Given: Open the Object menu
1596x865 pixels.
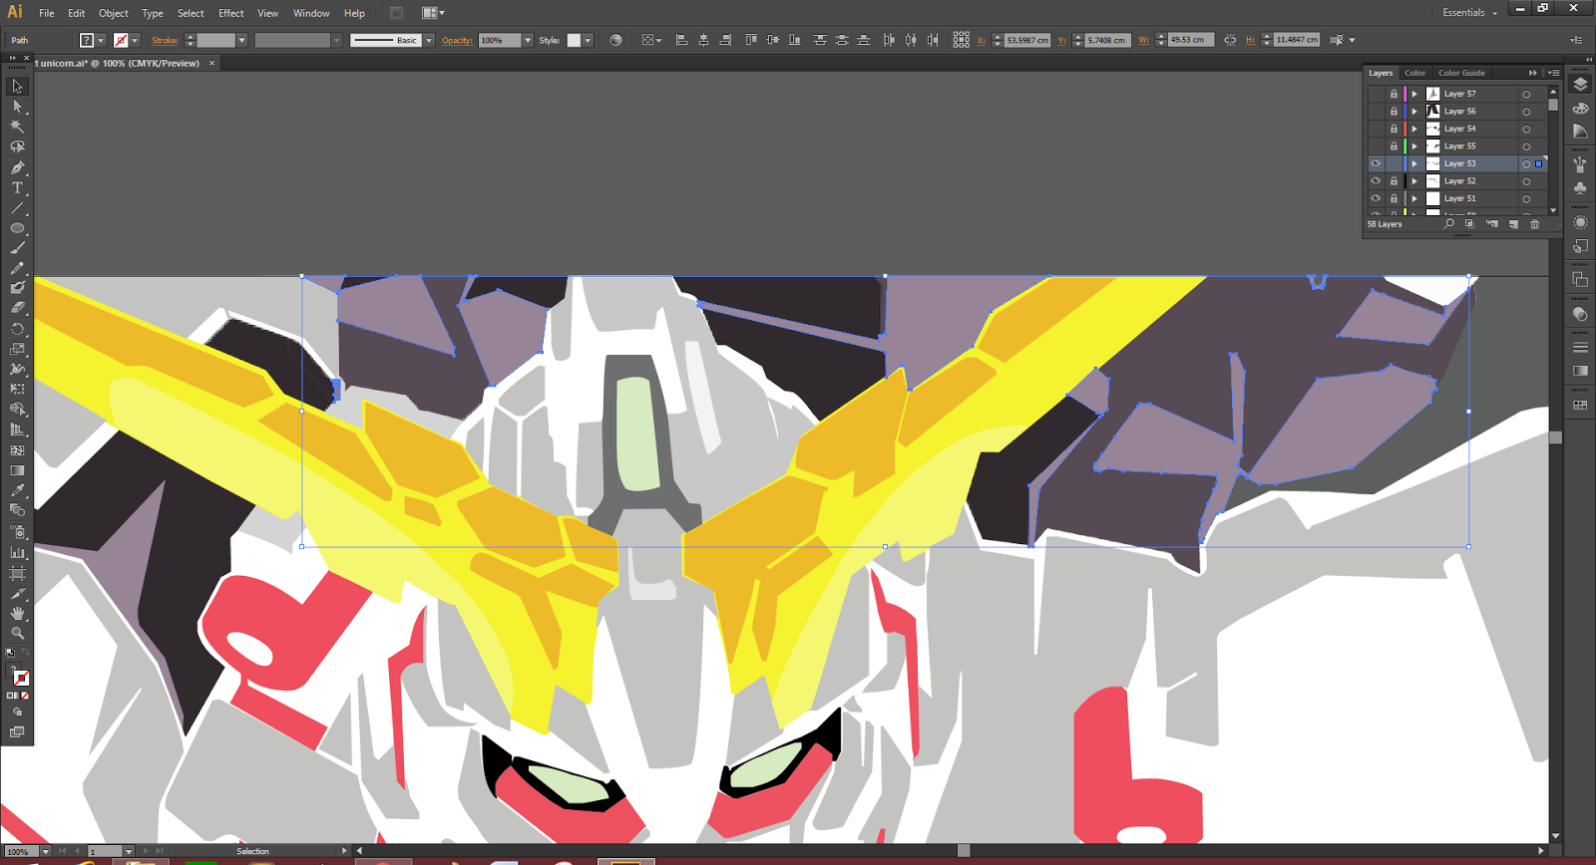Looking at the screenshot, I should coord(114,13).
